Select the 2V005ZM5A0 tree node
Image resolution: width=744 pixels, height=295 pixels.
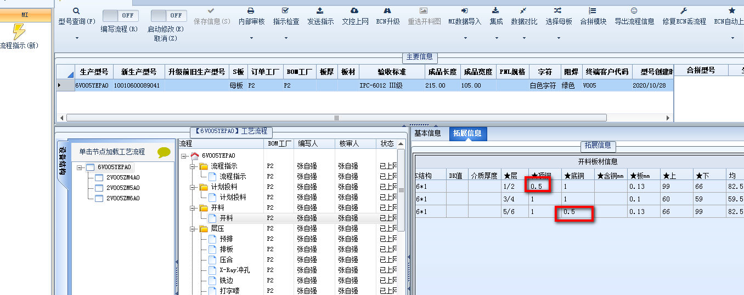pos(123,188)
